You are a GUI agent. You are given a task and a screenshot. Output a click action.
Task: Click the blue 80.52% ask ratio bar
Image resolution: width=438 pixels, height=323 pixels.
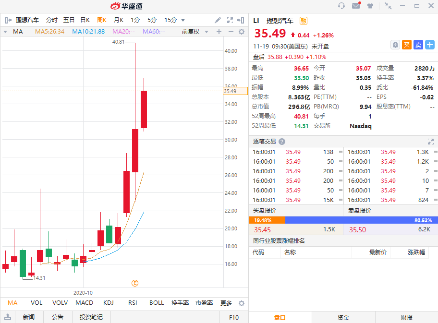click(x=362, y=220)
